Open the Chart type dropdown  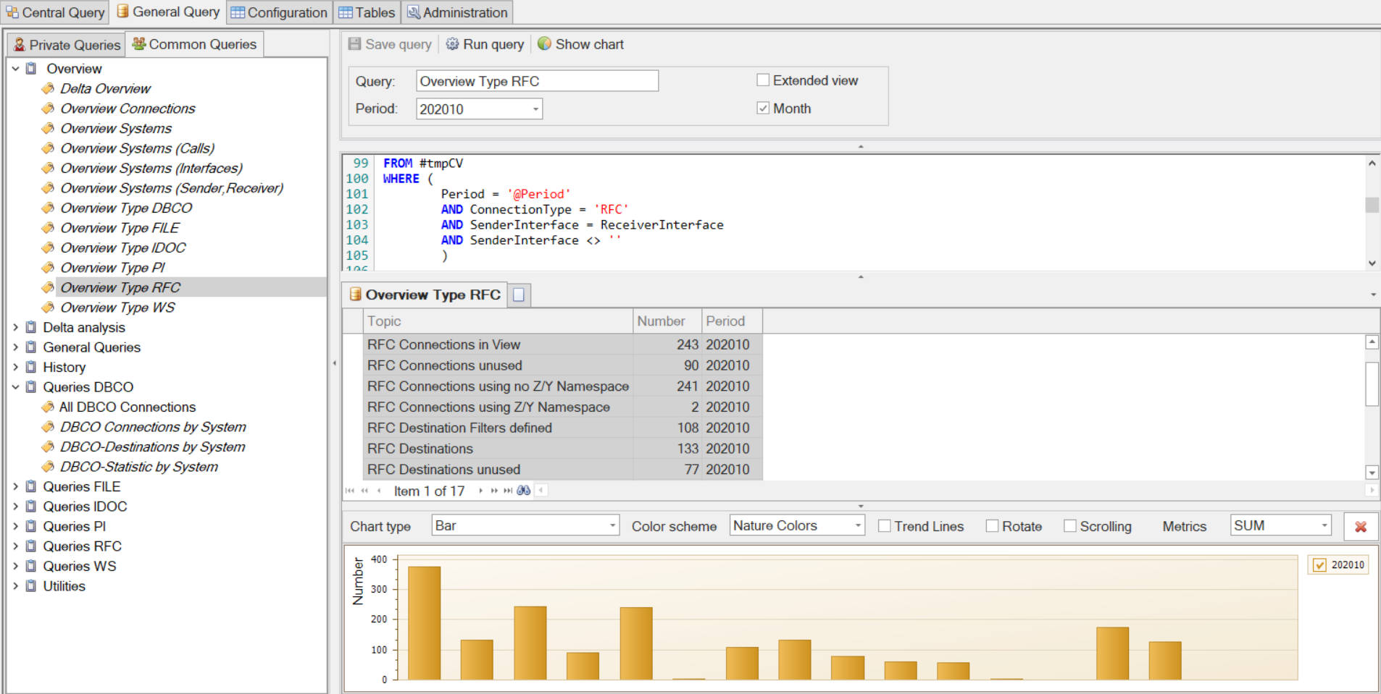click(612, 526)
